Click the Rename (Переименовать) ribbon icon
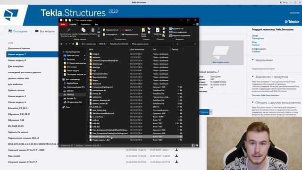 pos(123,34)
